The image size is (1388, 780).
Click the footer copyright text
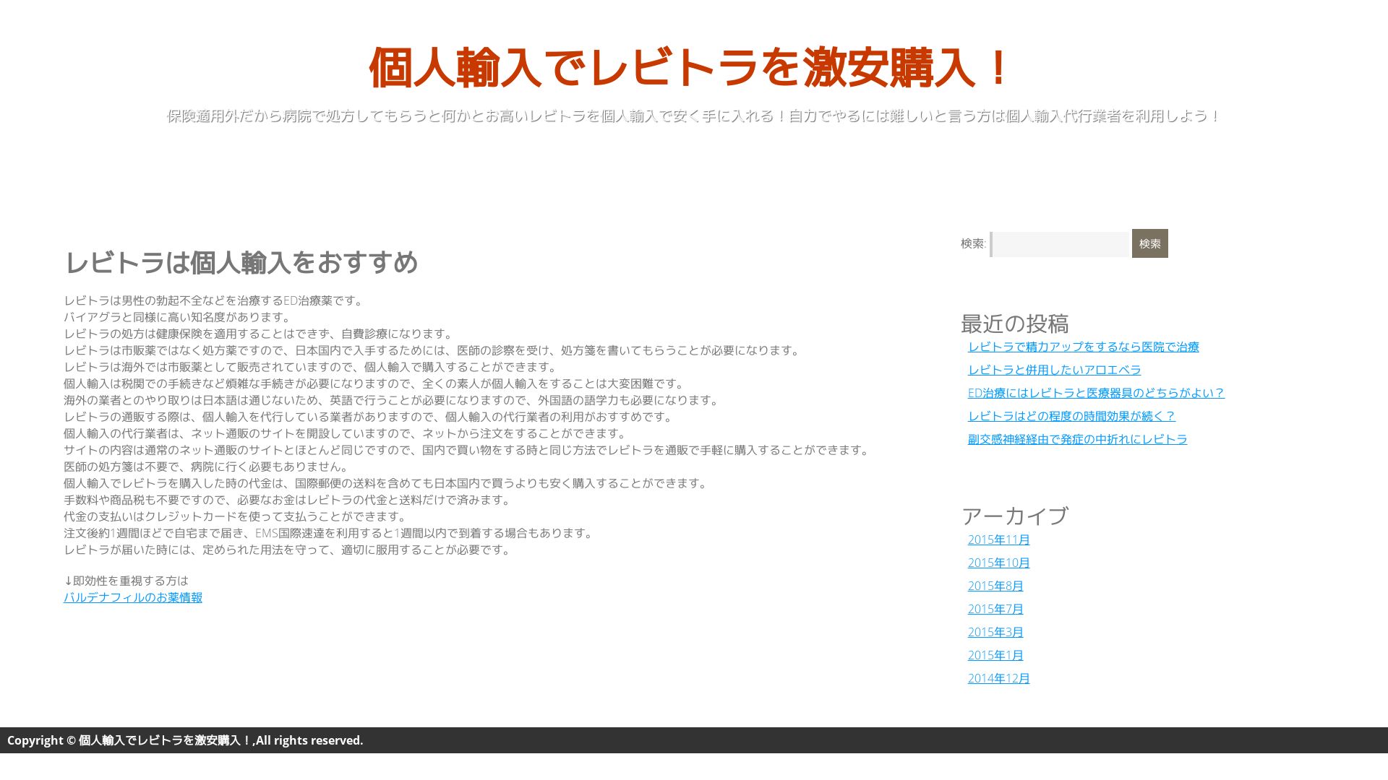click(185, 740)
